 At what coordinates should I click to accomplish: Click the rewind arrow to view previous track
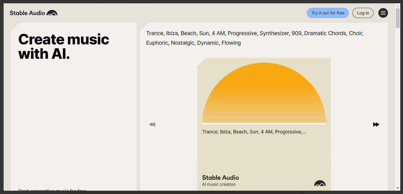point(152,124)
